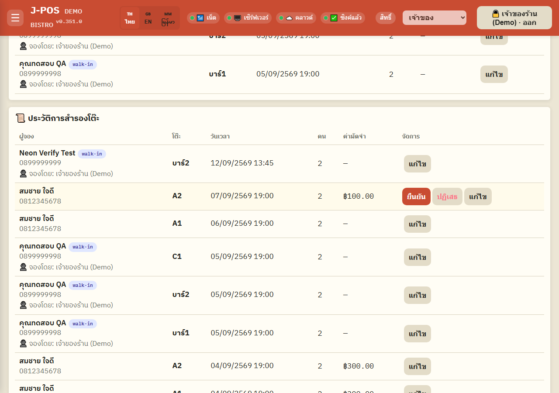Click the scroll icon beside reservation history heading
Image resolution: width=559 pixels, height=393 pixels.
coord(21,118)
